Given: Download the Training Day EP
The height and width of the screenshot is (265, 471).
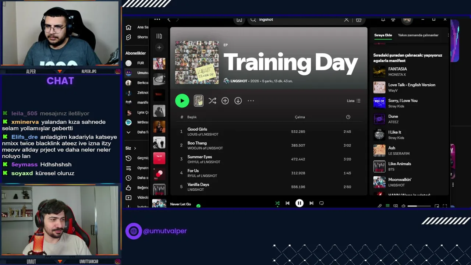Looking at the screenshot, I should click(238, 100).
